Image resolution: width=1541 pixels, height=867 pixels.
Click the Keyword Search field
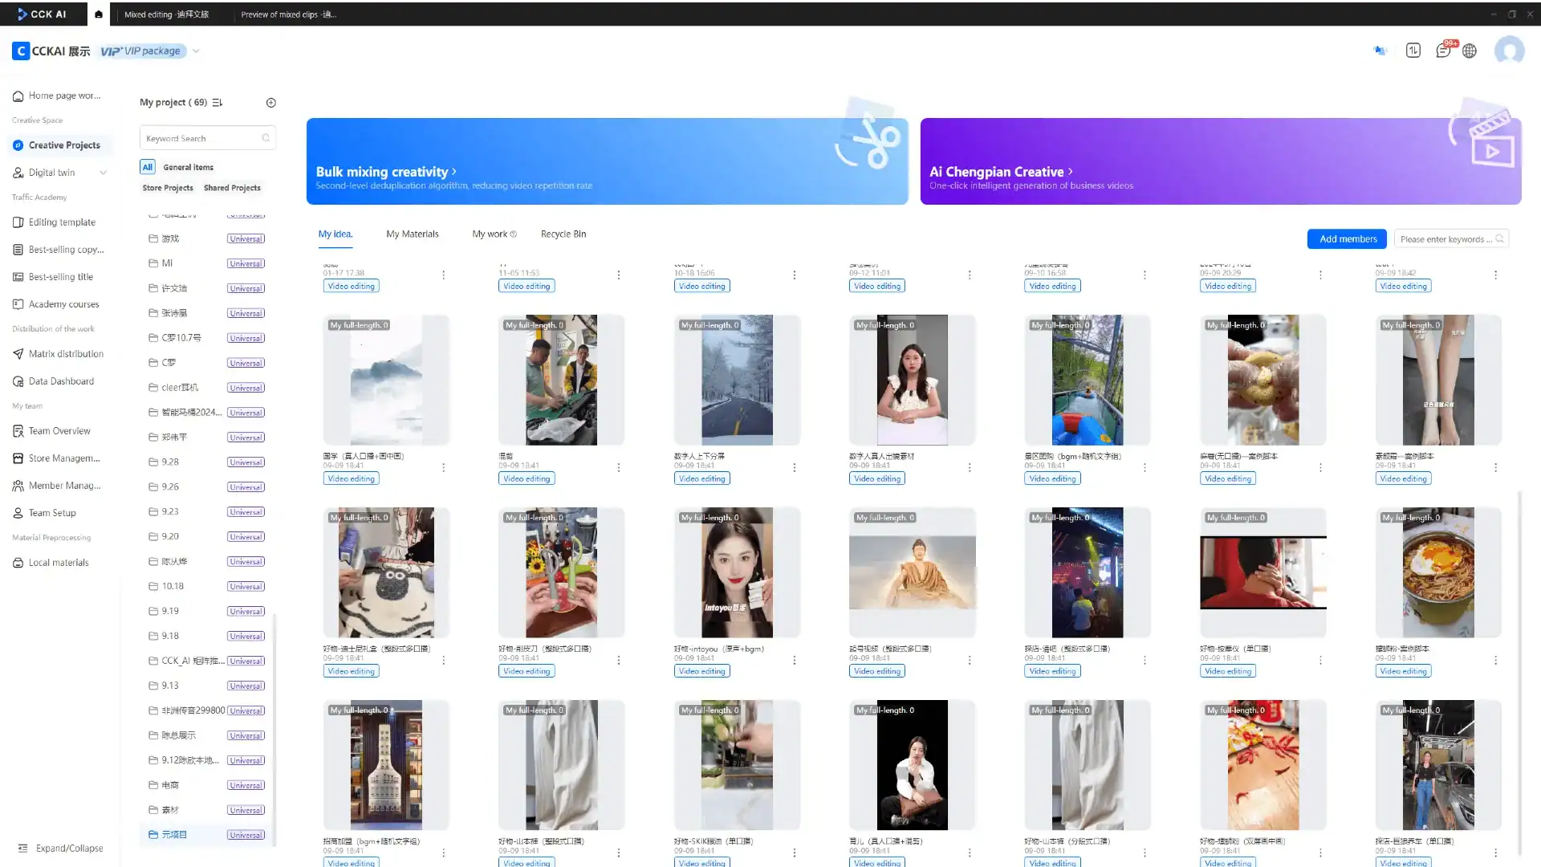201,138
